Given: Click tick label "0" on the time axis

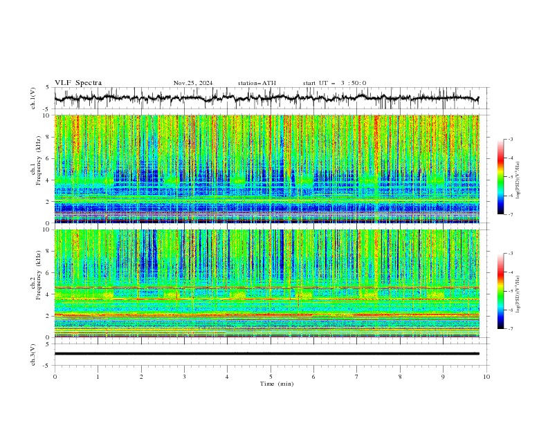Looking at the screenshot, I should point(55,377).
